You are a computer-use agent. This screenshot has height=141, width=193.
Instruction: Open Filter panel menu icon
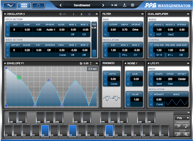[143, 14]
